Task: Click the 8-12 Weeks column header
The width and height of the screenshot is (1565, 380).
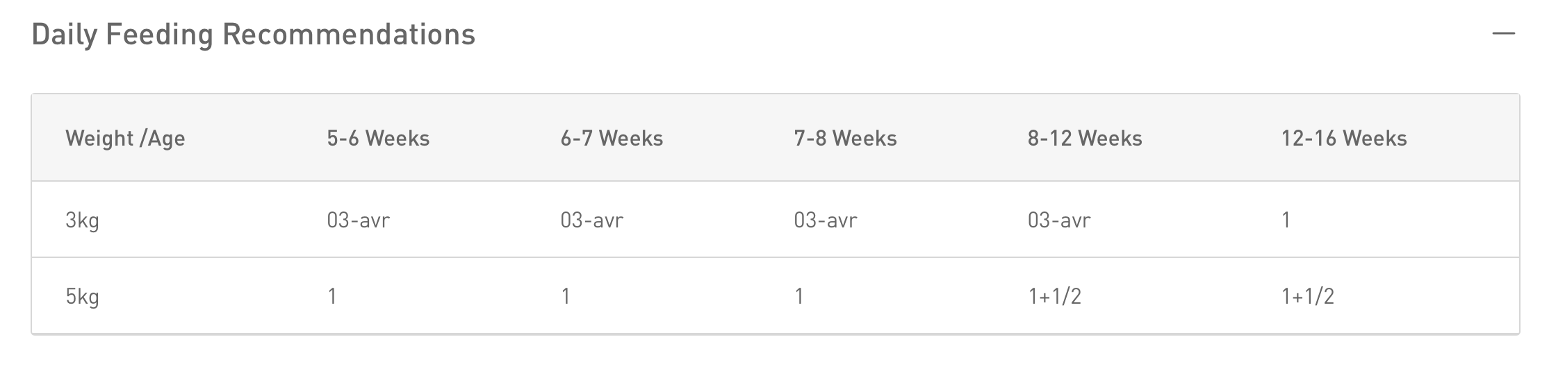Action: pyautogui.click(x=1085, y=139)
